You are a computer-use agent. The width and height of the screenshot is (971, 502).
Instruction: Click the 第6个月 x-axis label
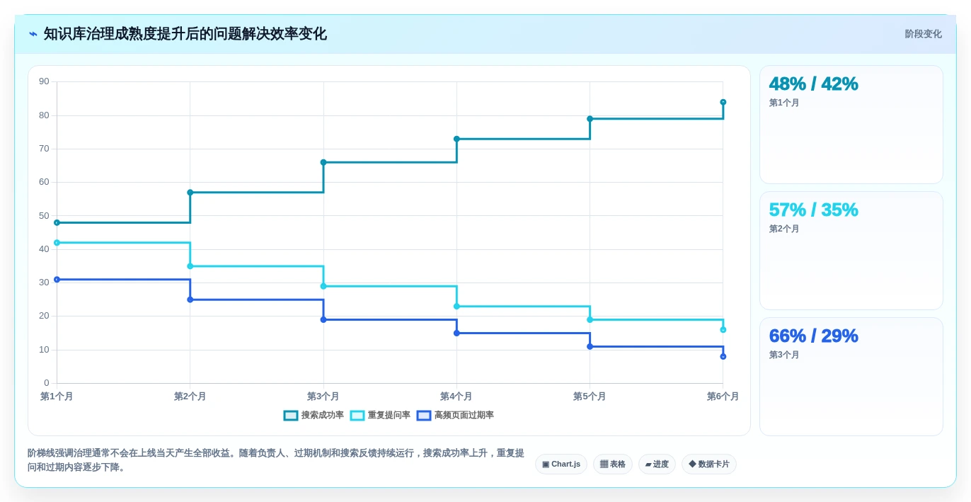tap(723, 397)
